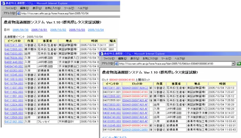
Task: Expand the address bar dropdown in the front window
Action: click(x=233, y=63)
